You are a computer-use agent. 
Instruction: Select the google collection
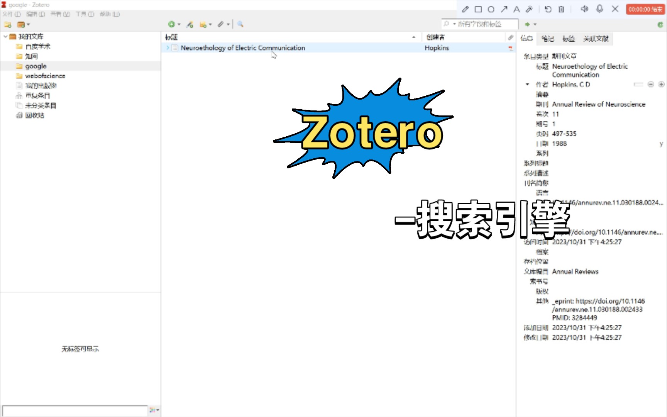pyautogui.click(x=36, y=66)
